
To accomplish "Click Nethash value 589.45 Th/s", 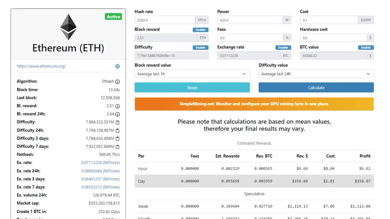I will point(109,155).
